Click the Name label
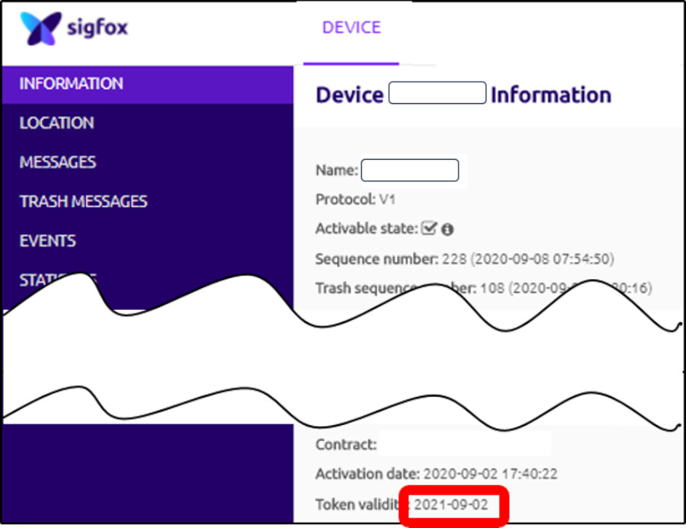Screen dimensions: 686x528 337,170
